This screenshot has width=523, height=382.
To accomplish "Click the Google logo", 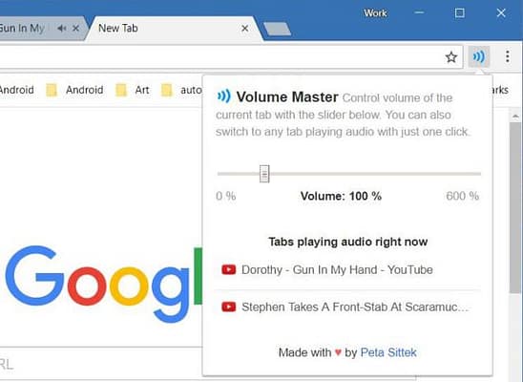I will coord(103,284).
